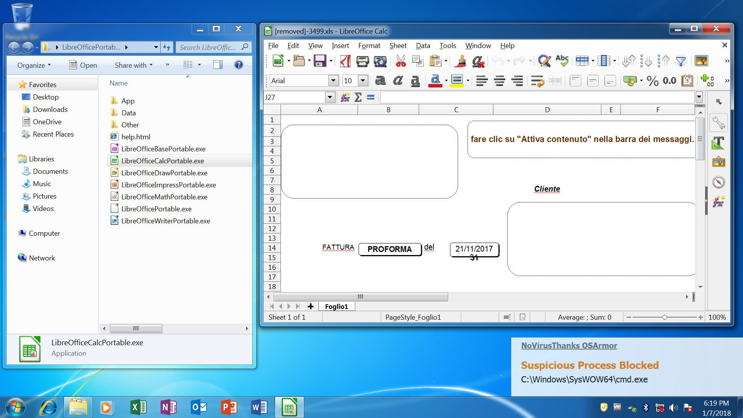Open the sidebar Navigator compass icon
743x418 pixels.
point(719,182)
